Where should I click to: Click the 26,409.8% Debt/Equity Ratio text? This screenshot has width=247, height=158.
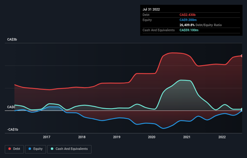[x=201, y=25]
